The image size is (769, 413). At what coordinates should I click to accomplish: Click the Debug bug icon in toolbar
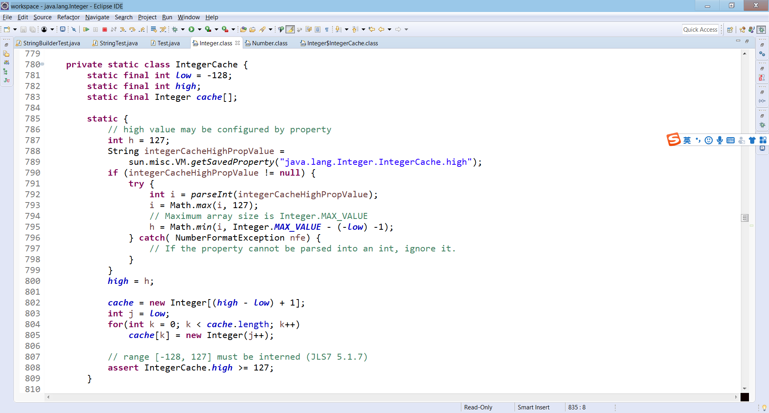tap(175, 29)
